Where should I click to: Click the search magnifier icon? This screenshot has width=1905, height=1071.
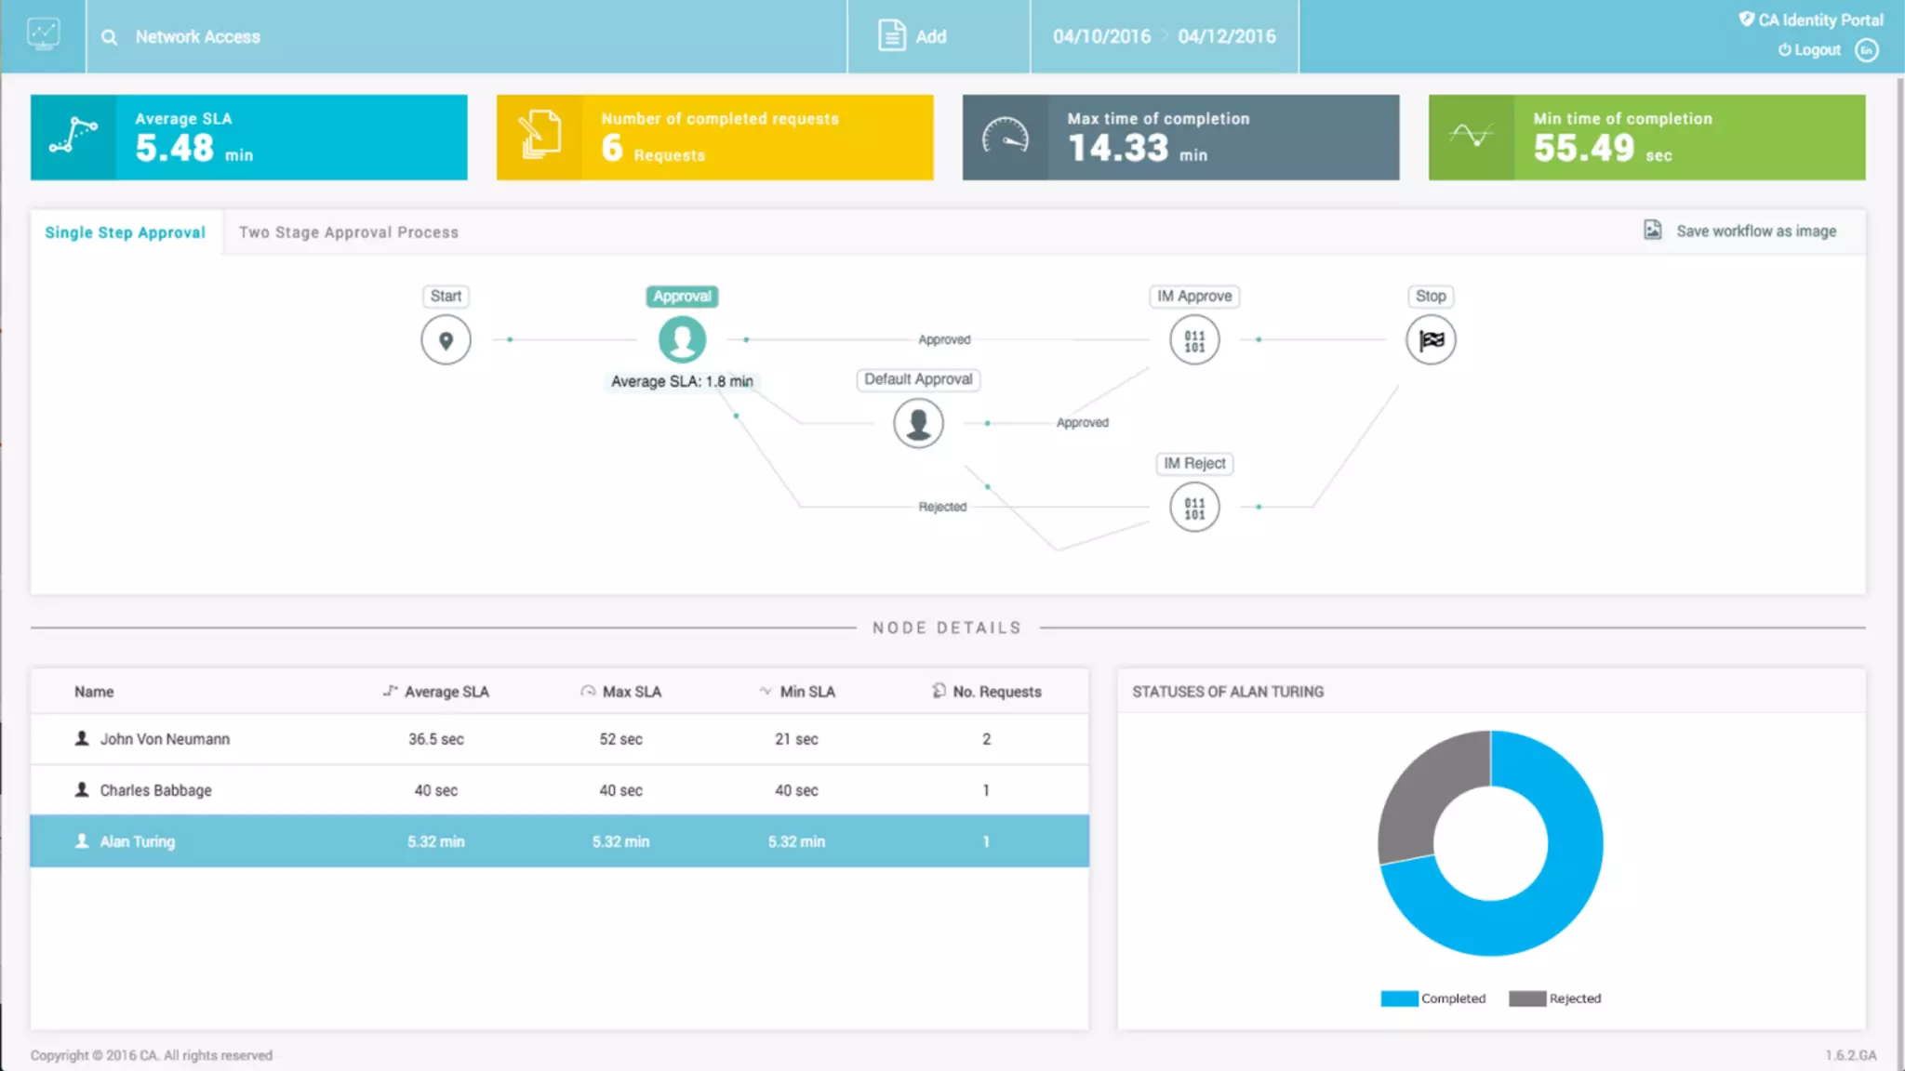pos(109,37)
